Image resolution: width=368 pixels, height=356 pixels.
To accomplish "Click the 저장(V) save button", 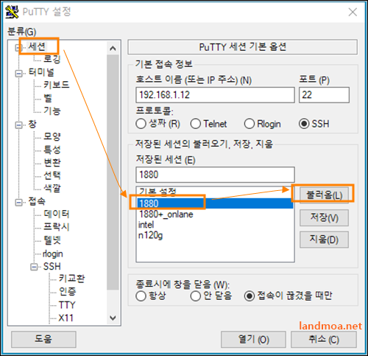I will pos(324,218).
